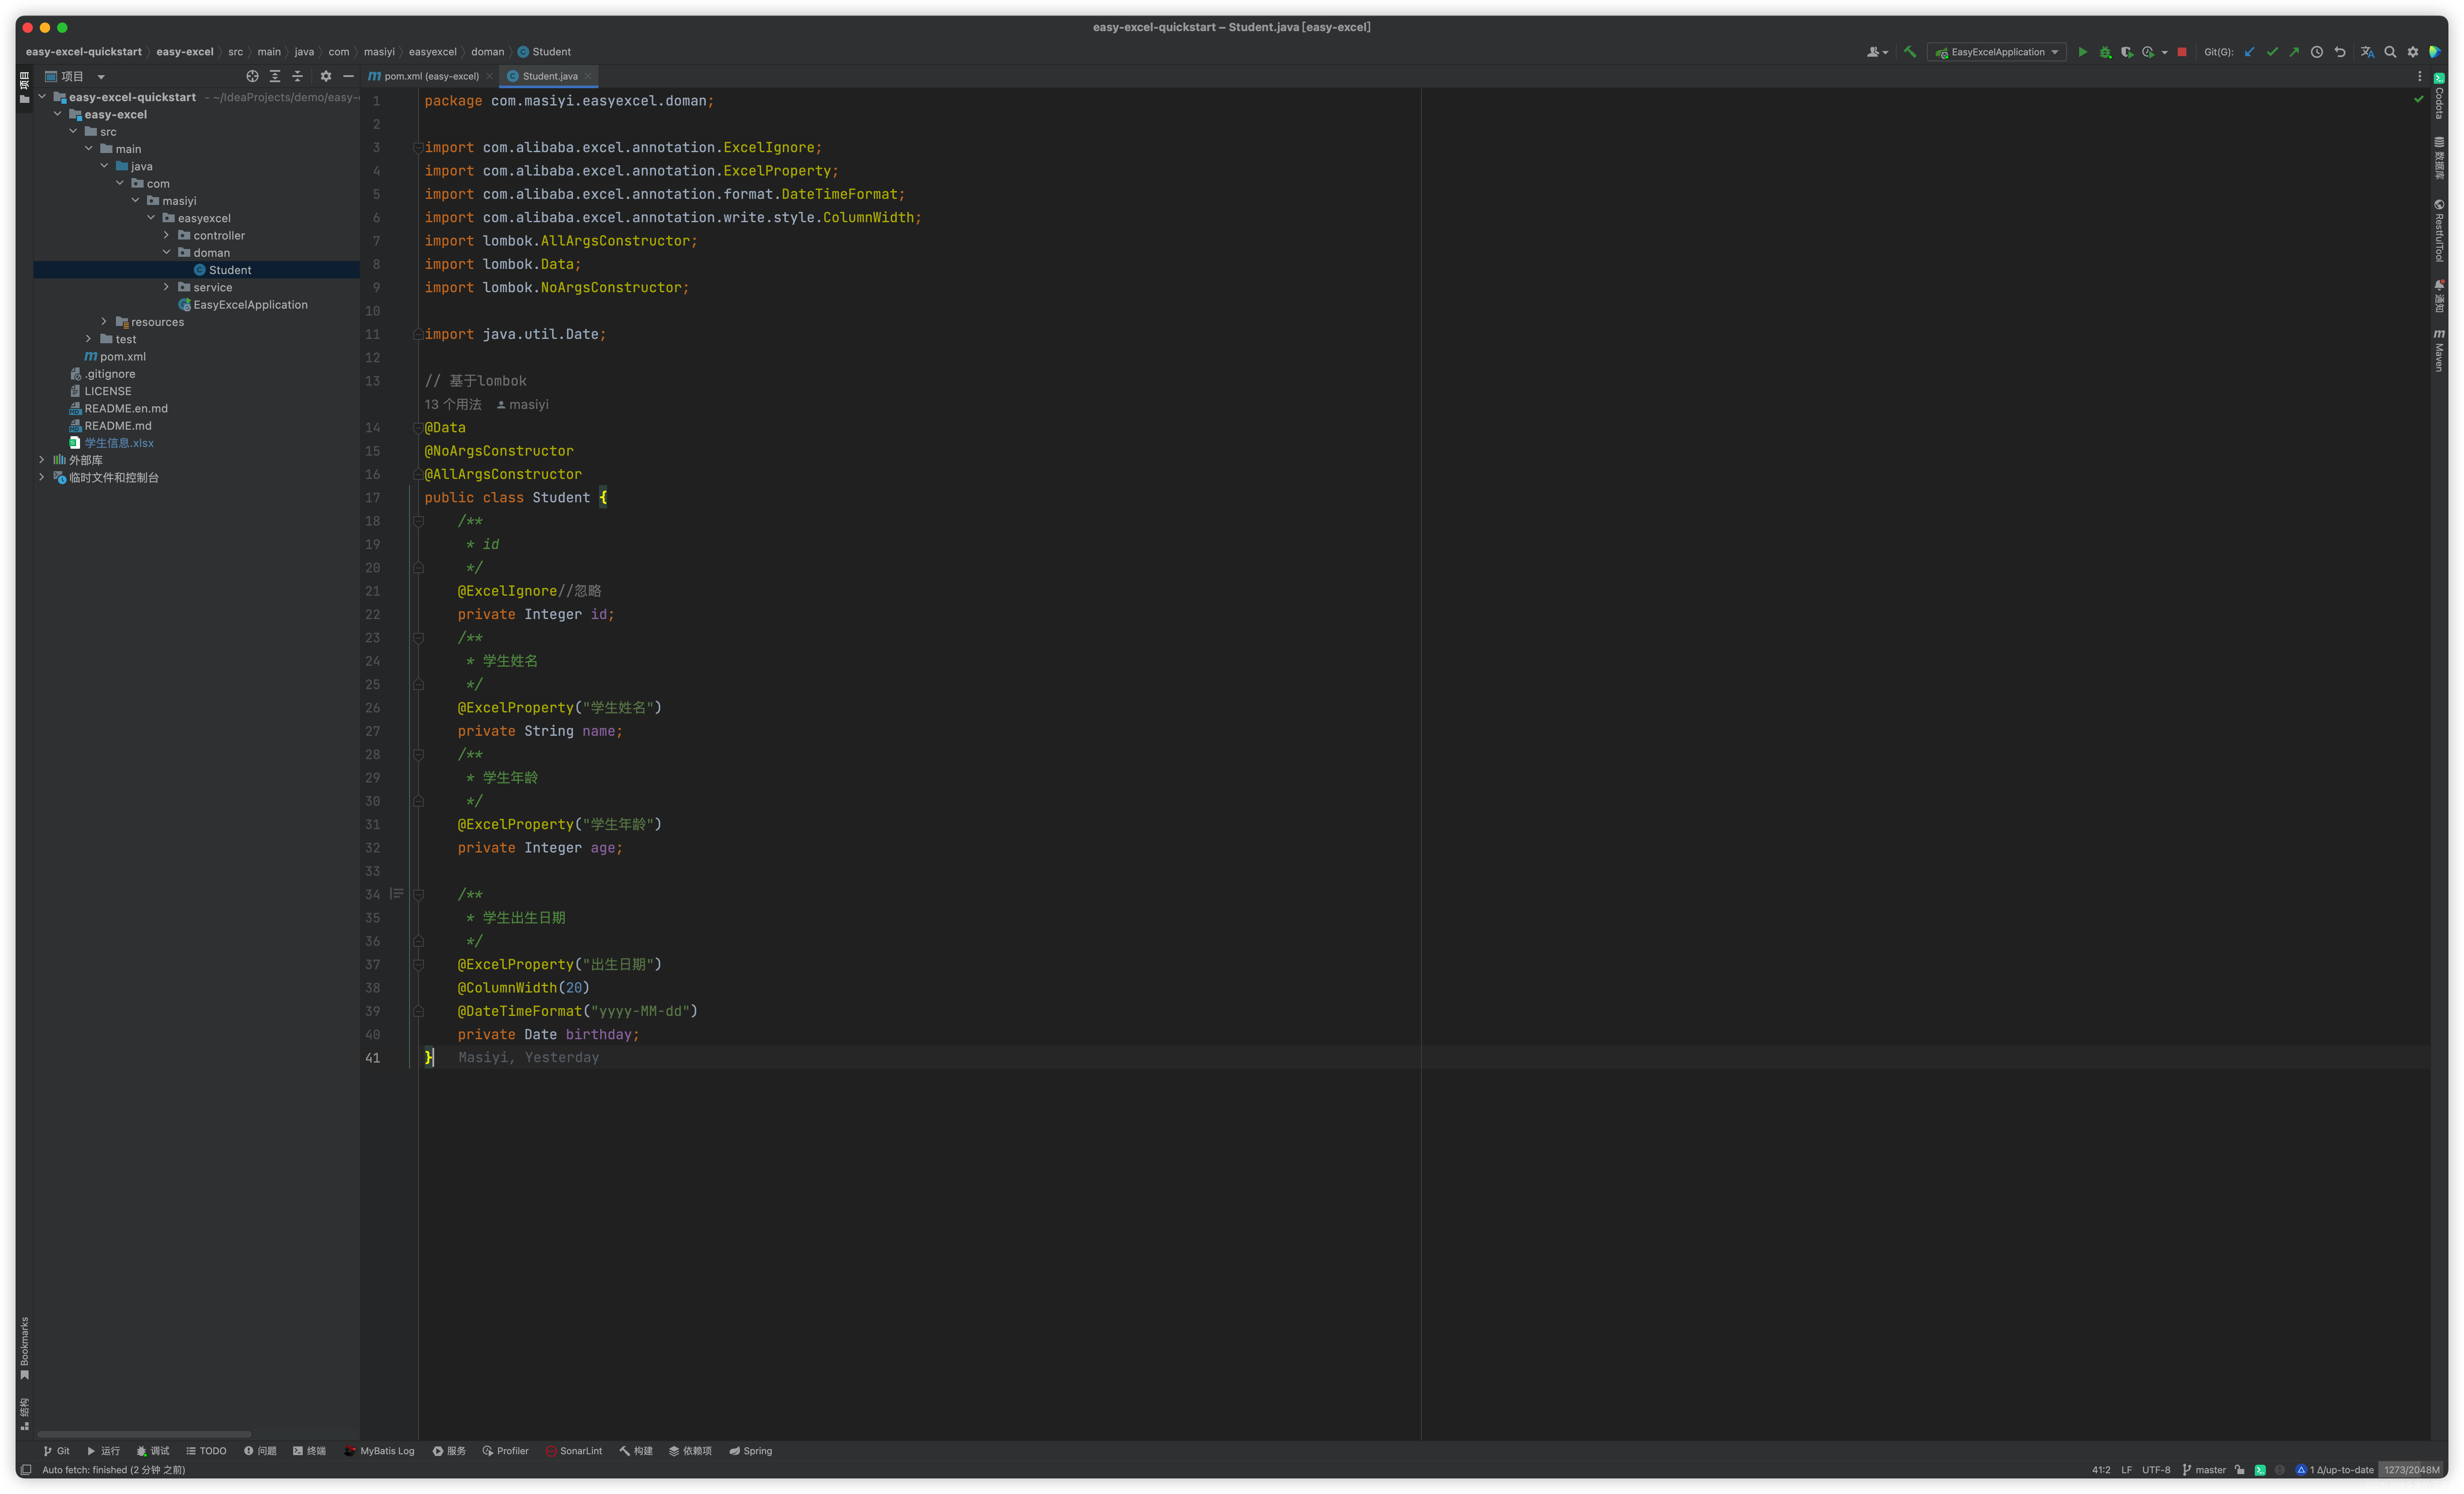Fold the javadoc block at line 23
This screenshot has height=1494, width=2464.
[x=419, y=638]
